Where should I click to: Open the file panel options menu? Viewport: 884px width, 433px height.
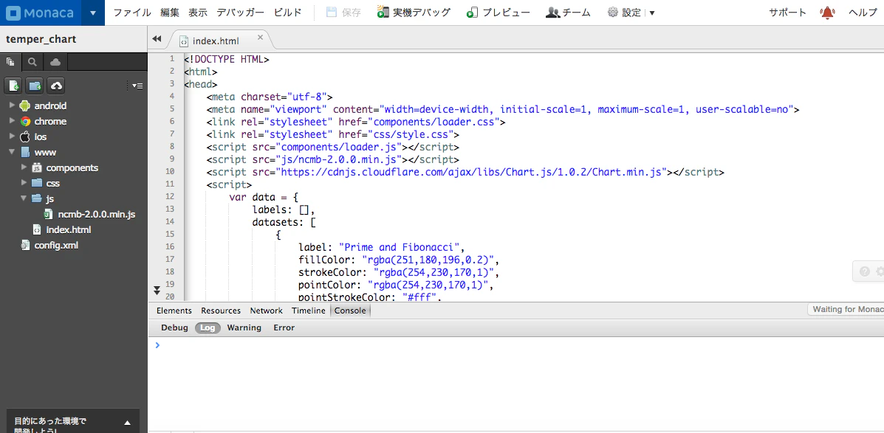click(137, 86)
